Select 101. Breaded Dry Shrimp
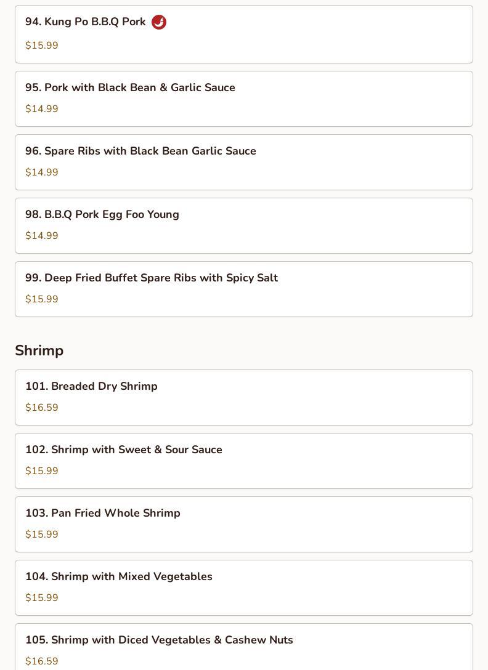Screen dimensions: 488x670 [x=91, y=386]
